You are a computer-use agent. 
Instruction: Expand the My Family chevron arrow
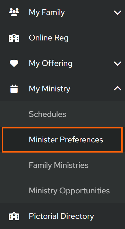tap(118, 13)
